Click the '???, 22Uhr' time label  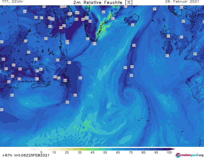click(13, 2)
